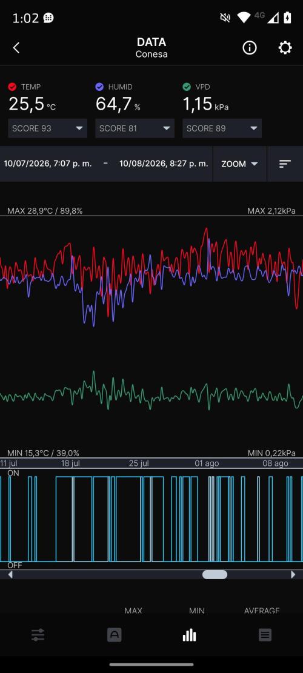Screen dimensions: 303x673
Task: Tap the back arrow icon
Action: click(16, 48)
